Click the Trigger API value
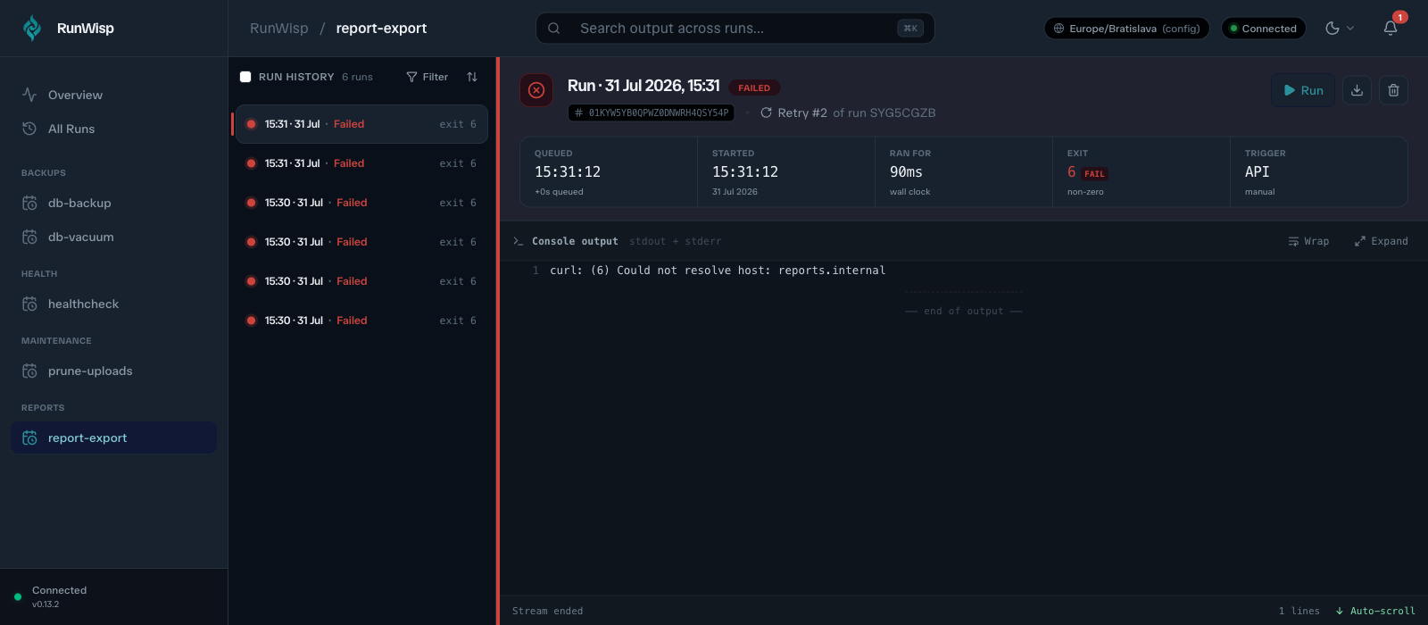The height and width of the screenshot is (625, 1428). [x=1257, y=171]
